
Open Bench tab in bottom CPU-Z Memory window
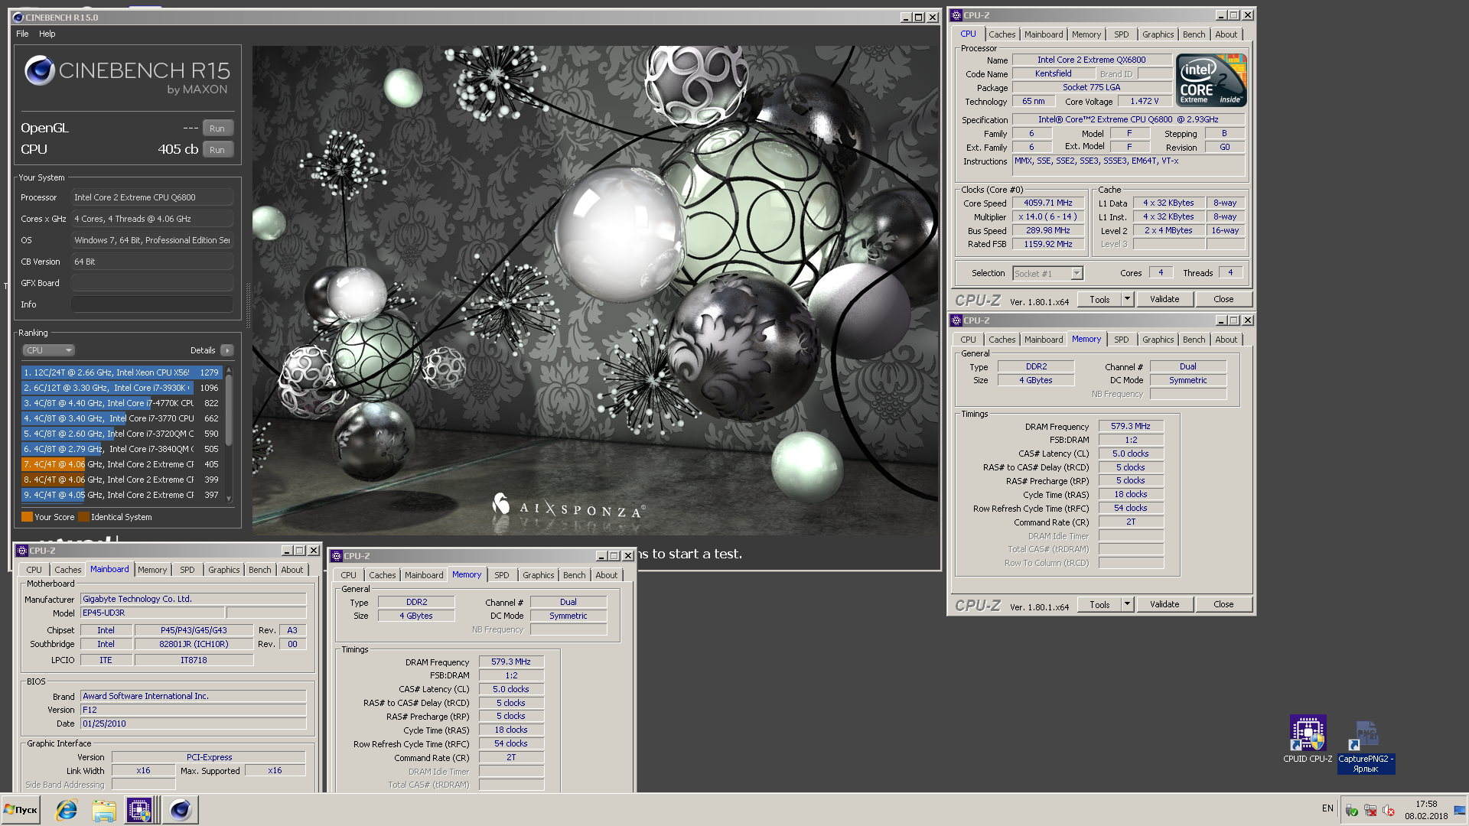pos(574,575)
